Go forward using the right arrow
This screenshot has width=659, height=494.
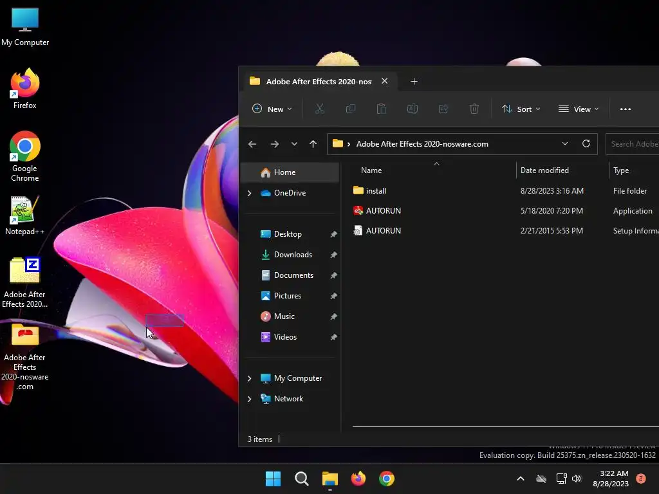(275, 144)
